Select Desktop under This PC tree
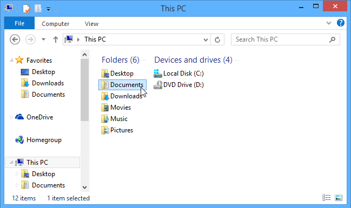Image resolution: width=351 pixels, height=208 pixels. [43, 174]
